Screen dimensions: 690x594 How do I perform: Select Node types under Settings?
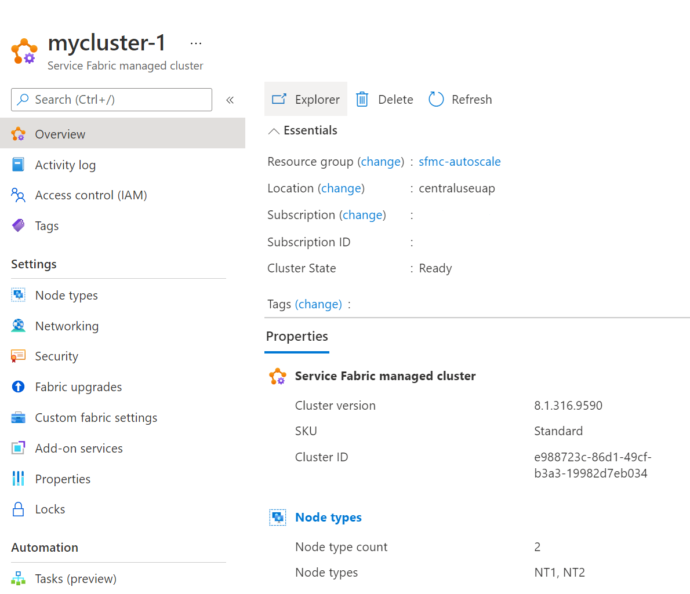(67, 295)
